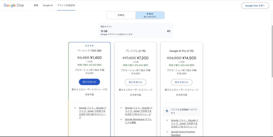Screen dimensions: 273x137
Task: Switch billing to 月単位 (monthly)
Action: pos(121,15)
